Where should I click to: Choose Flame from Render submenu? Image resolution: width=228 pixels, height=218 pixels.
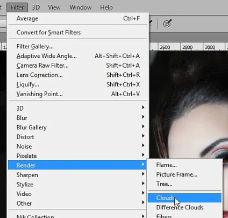coord(184,165)
